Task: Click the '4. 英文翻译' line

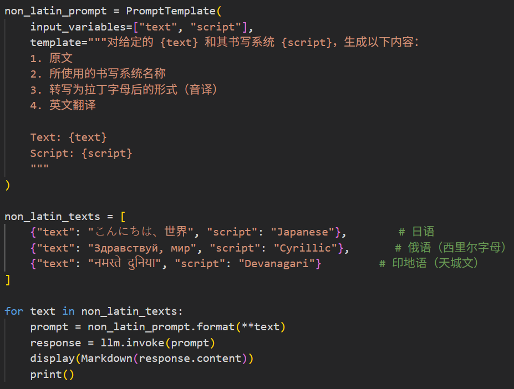Action: [x=63, y=105]
